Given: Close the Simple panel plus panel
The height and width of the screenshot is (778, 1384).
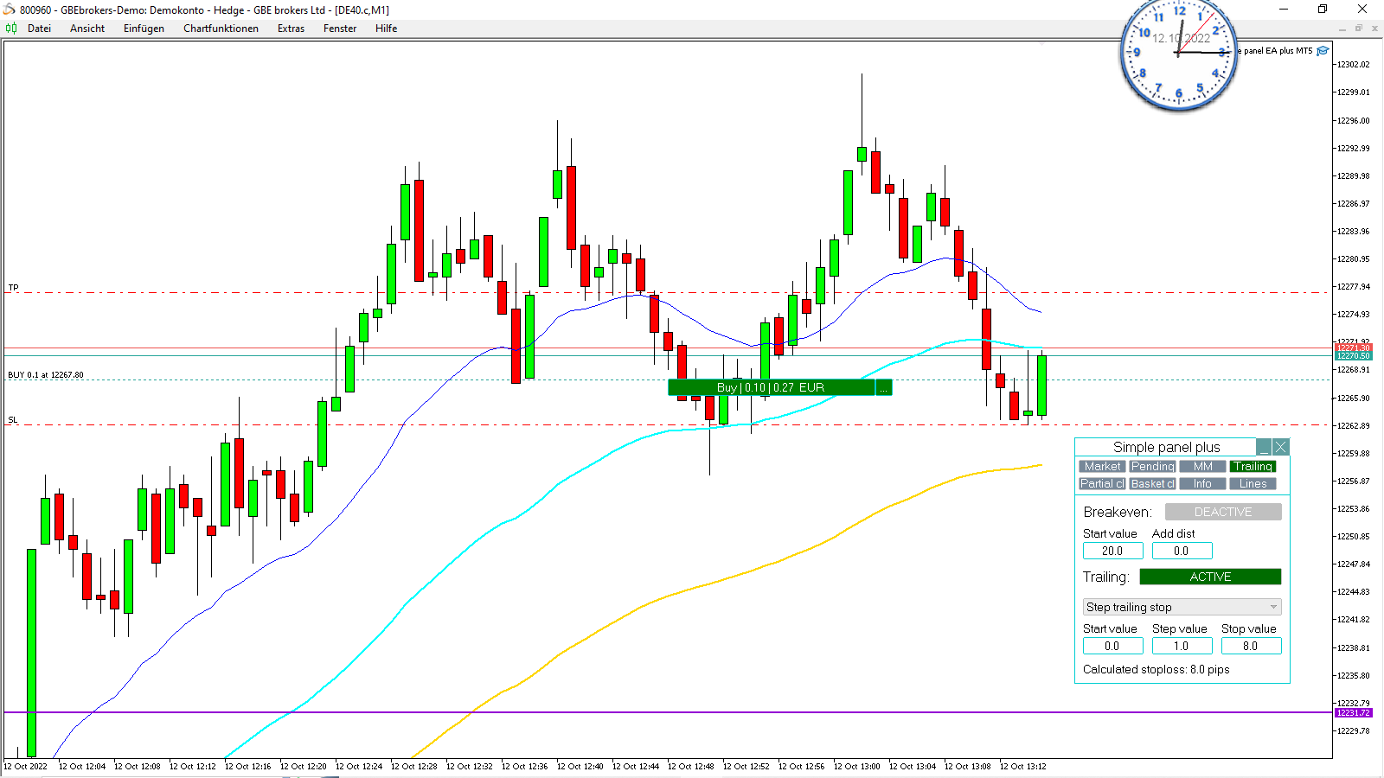Looking at the screenshot, I should coord(1281,447).
